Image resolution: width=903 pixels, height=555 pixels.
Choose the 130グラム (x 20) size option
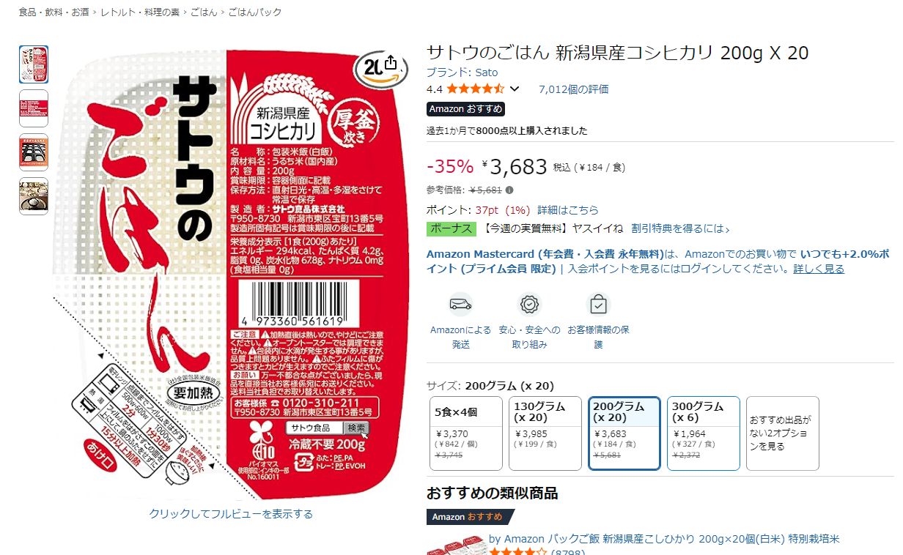point(545,433)
